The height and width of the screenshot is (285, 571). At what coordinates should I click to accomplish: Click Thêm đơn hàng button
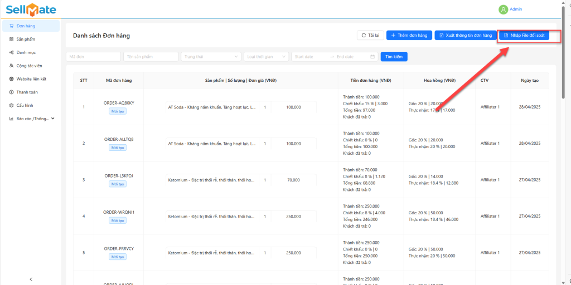409,35
